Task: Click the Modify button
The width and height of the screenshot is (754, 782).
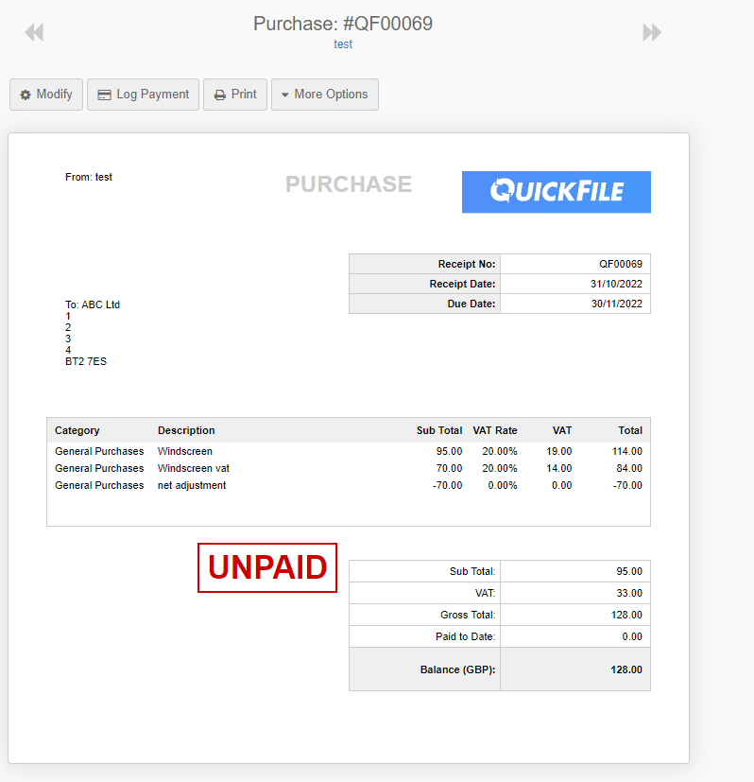Action: click(x=46, y=95)
